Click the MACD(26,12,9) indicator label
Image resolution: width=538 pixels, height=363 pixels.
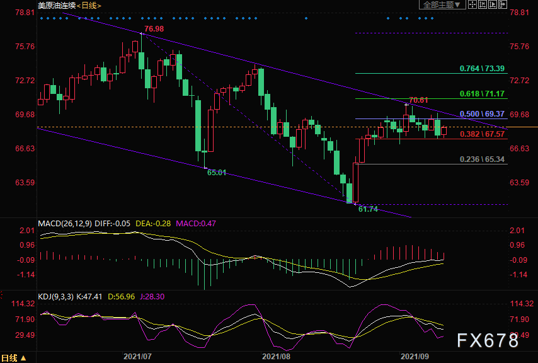pyautogui.click(x=65, y=224)
